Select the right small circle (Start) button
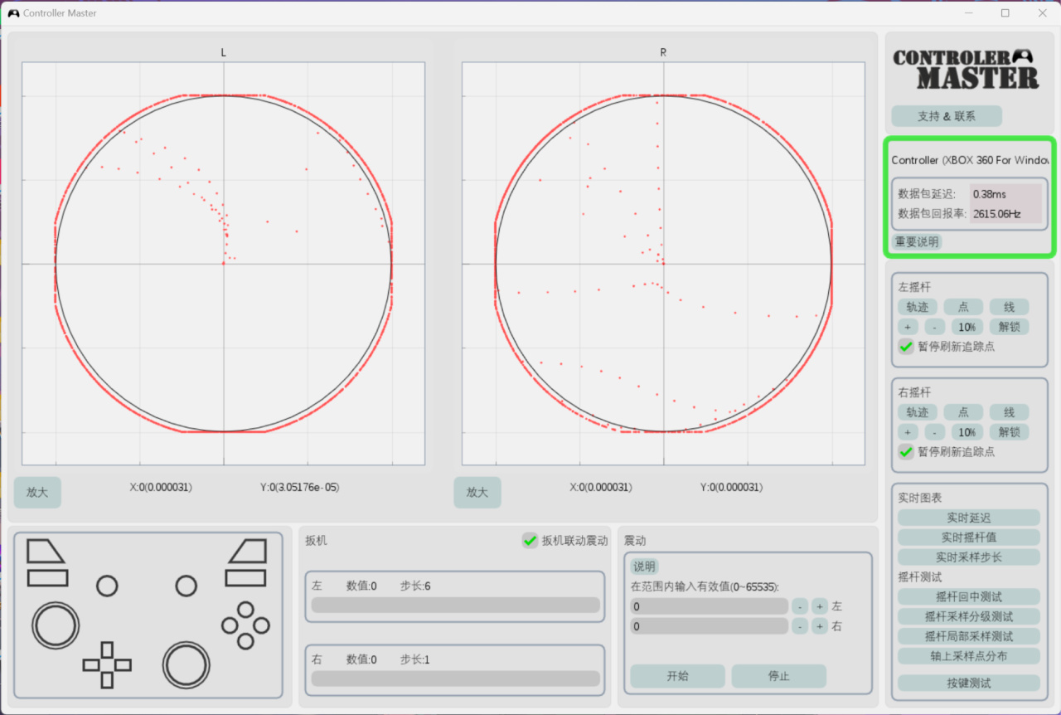 click(x=187, y=586)
